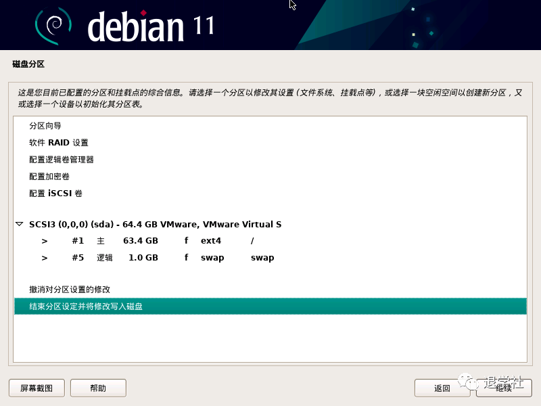Click the ext4 filesystem label
Viewport: 541px width, 406px height.
[211, 241]
